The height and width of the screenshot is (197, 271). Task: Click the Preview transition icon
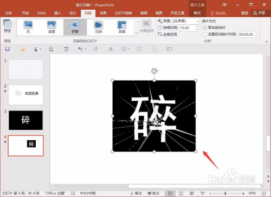(8, 26)
